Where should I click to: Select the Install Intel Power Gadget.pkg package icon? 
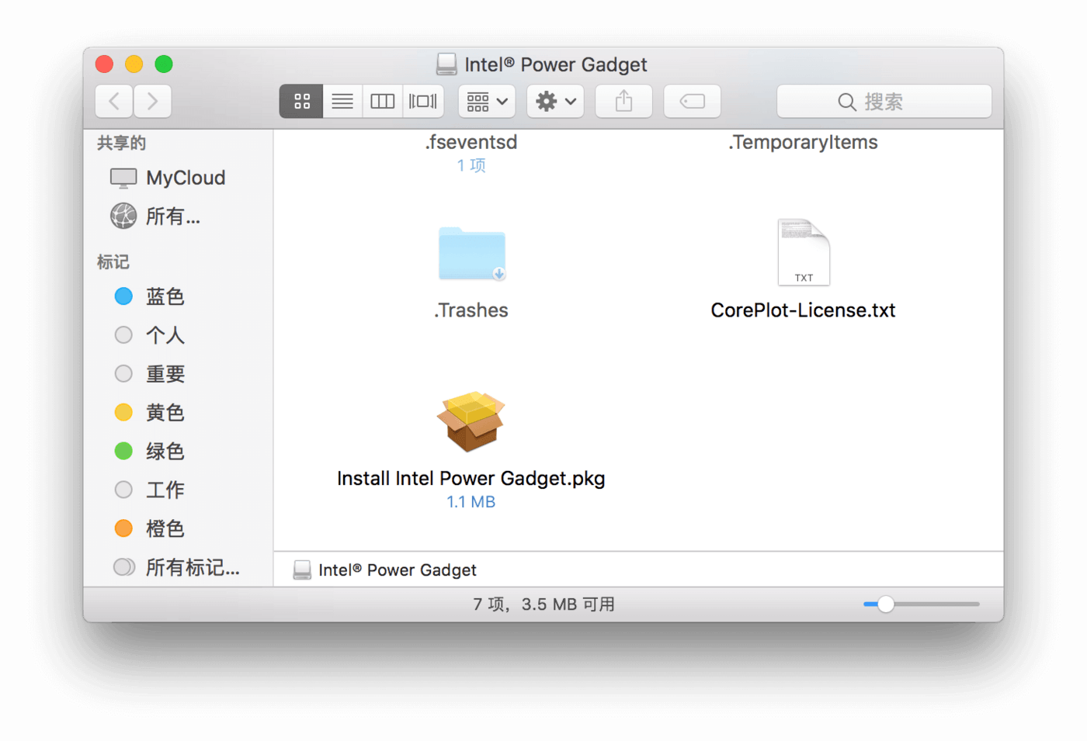(x=471, y=421)
